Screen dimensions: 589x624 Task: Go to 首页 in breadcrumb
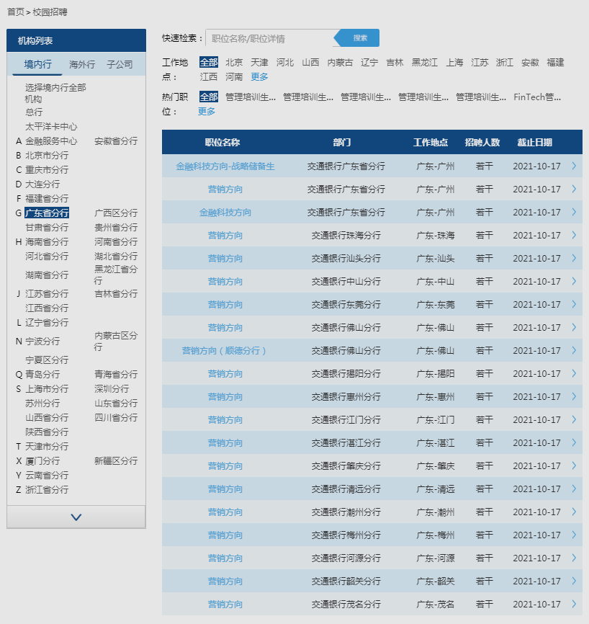point(16,12)
